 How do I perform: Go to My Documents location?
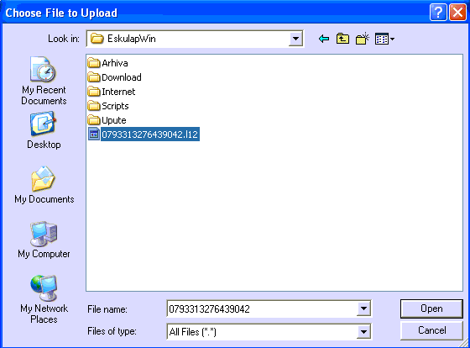[x=44, y=185]
